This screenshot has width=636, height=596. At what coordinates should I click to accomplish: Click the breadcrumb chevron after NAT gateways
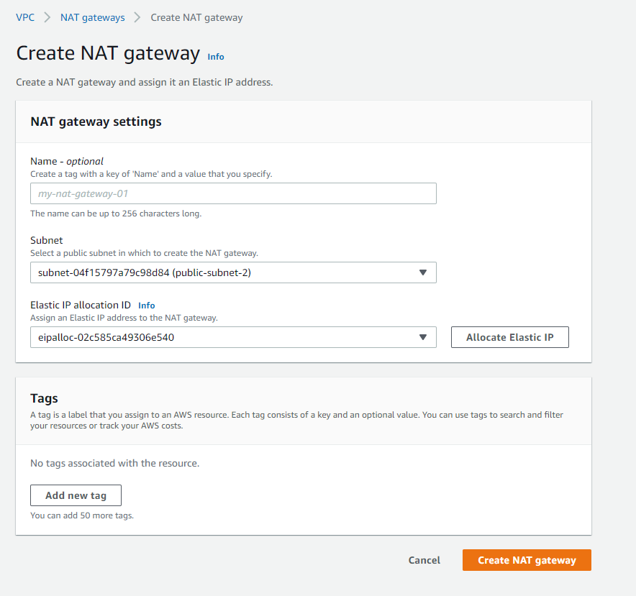[x=137, y=17]
